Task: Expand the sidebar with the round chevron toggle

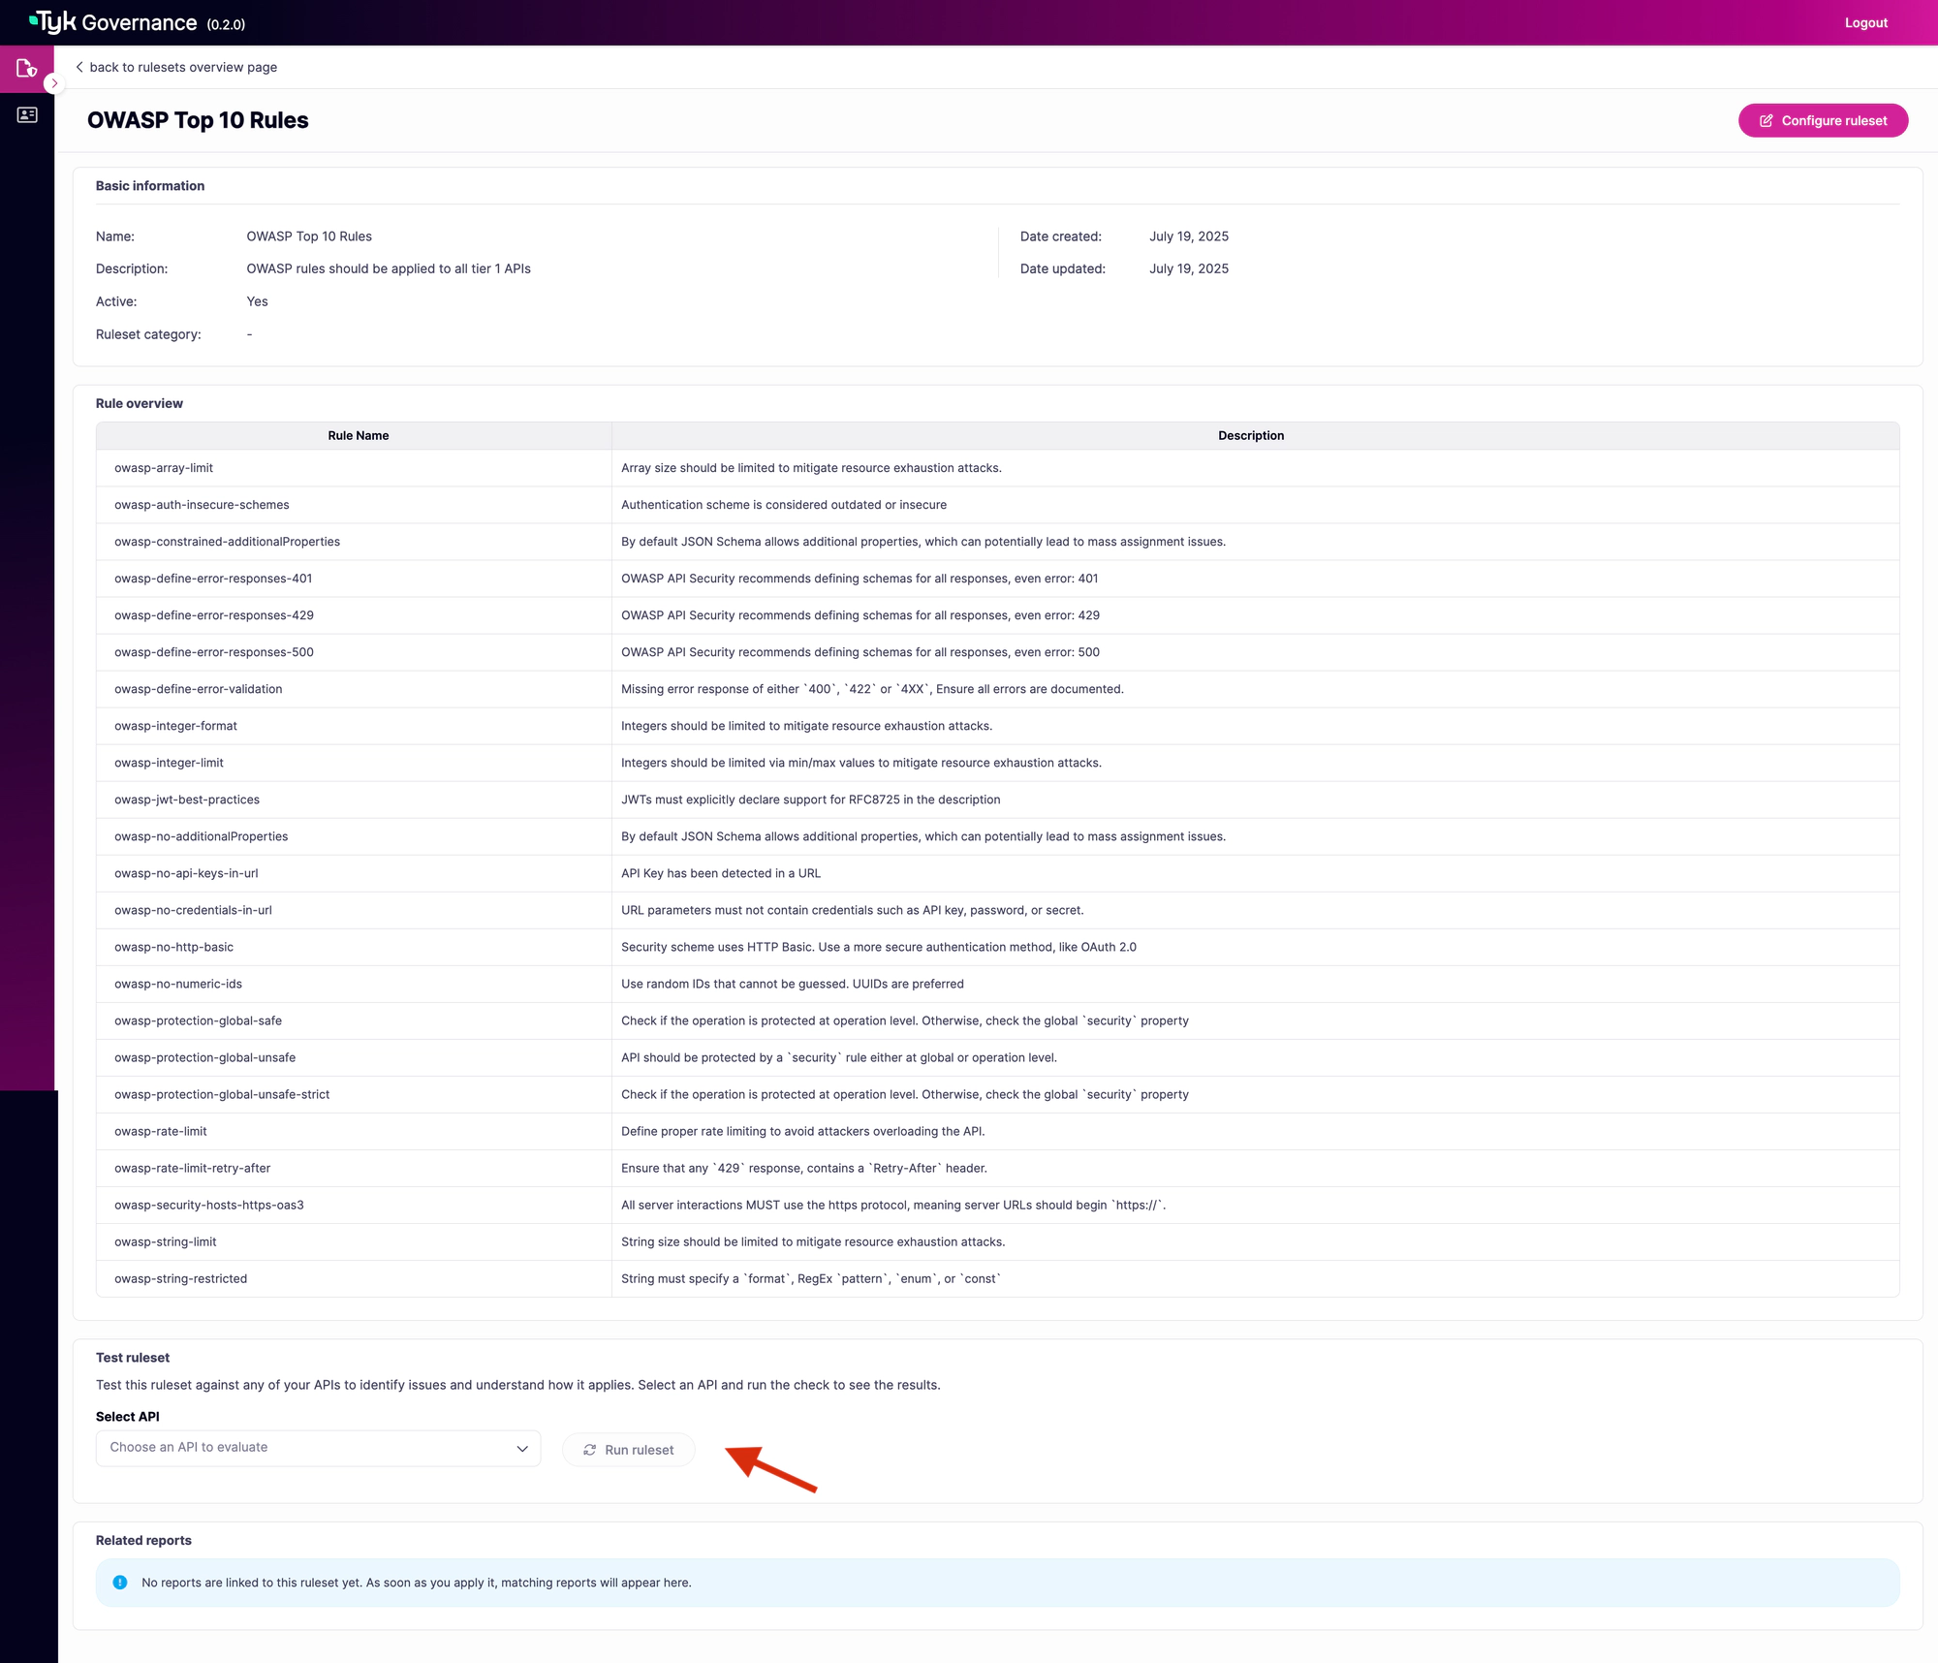Action: (54, 83)
